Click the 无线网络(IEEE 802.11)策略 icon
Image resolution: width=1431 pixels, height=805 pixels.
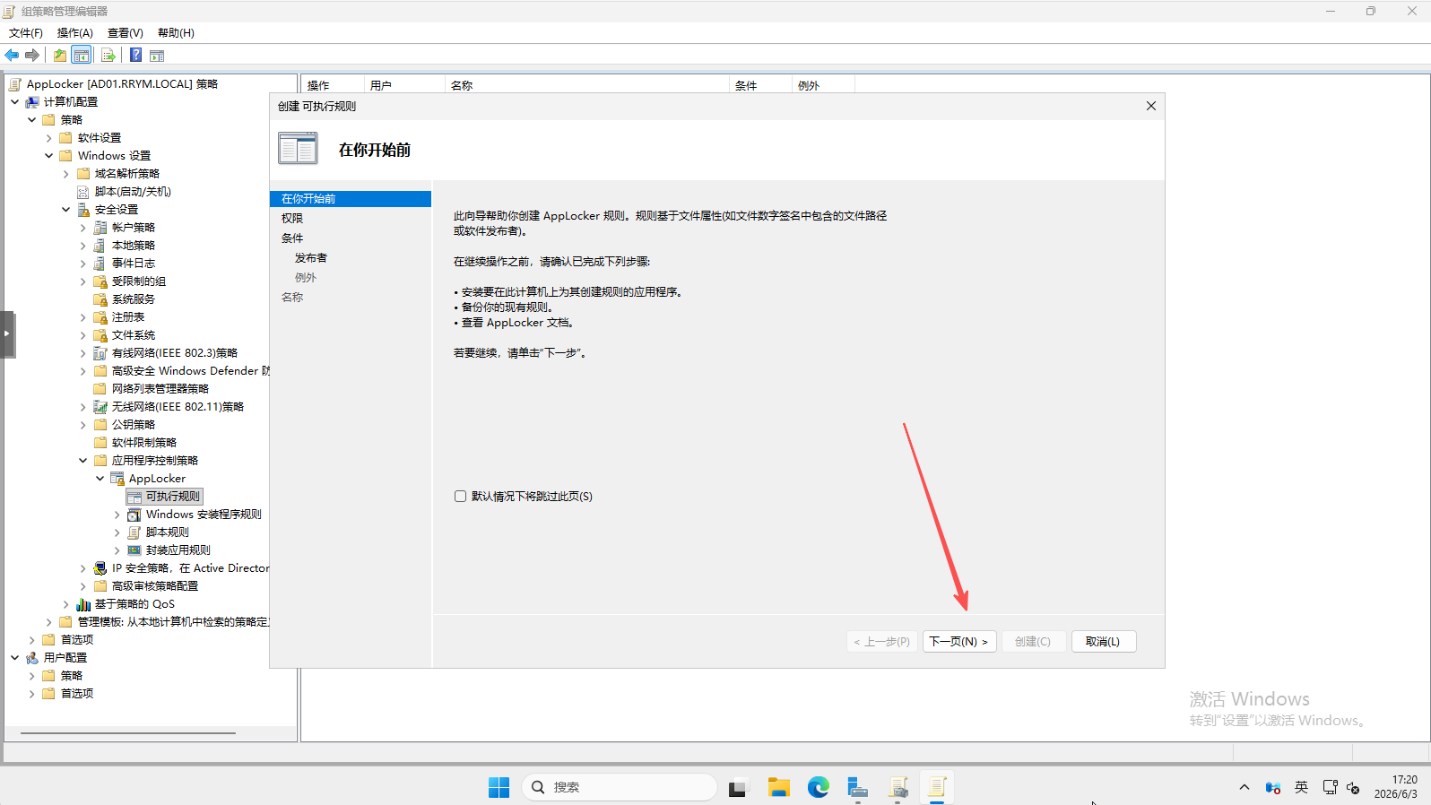coord(100,407)
